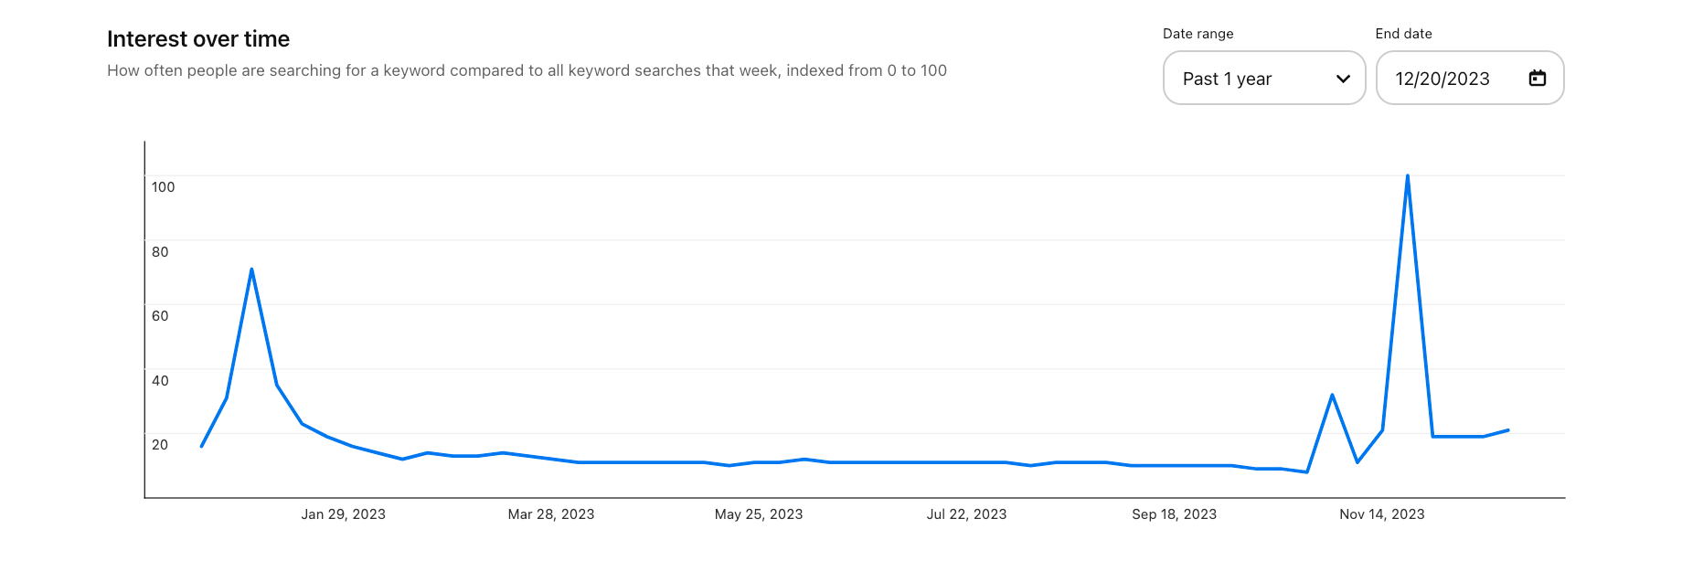Click the "Jul 22, 2023" axis label
The width and height of the screenshot is (1682, 561).
click(966, 514)
